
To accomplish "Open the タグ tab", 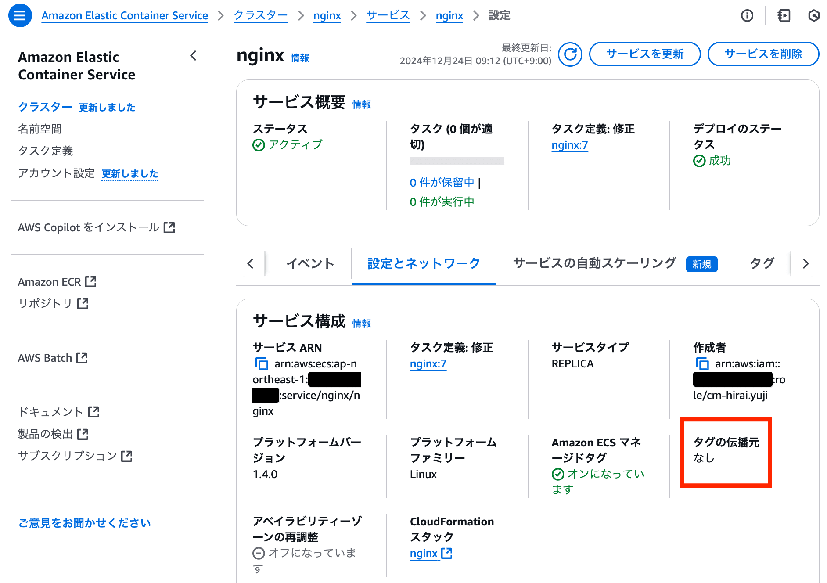I will tap(762, 263).
